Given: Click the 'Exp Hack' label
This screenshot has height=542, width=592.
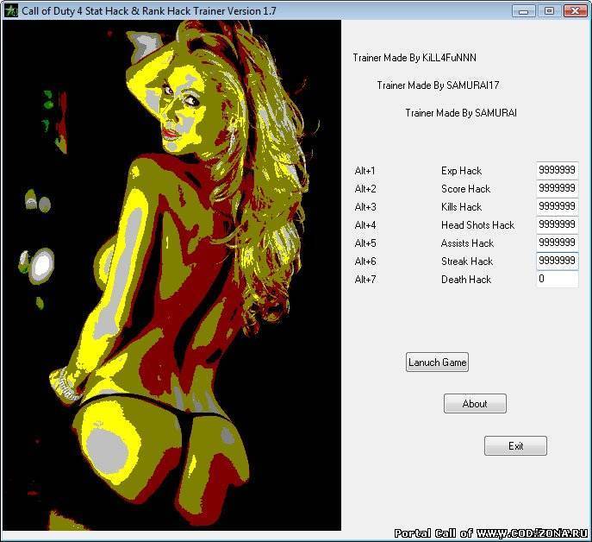Looking at the screenshot, I should 461,171.
